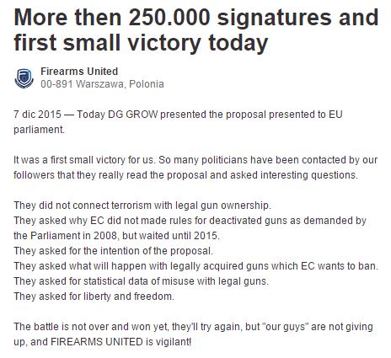Click the word 'parliament.' ending the first paragraph

point(39,130)
